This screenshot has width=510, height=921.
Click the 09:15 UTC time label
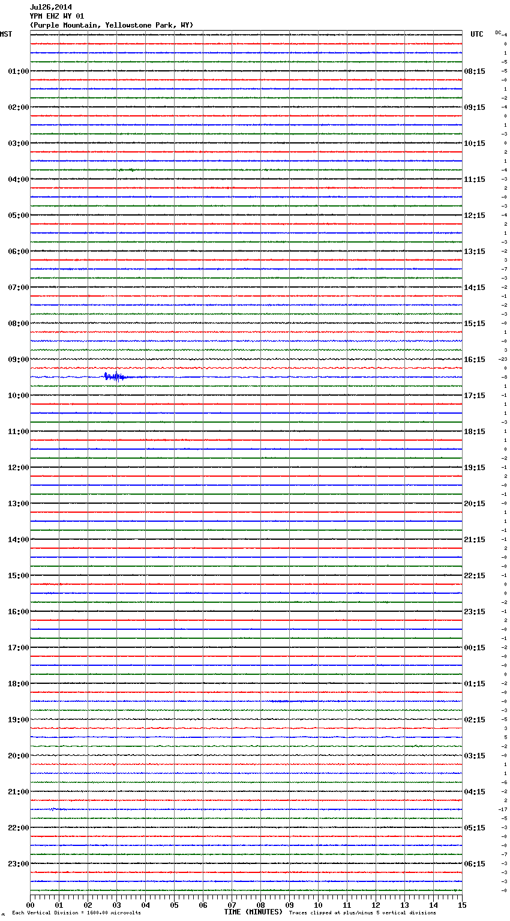coord(475,107)
